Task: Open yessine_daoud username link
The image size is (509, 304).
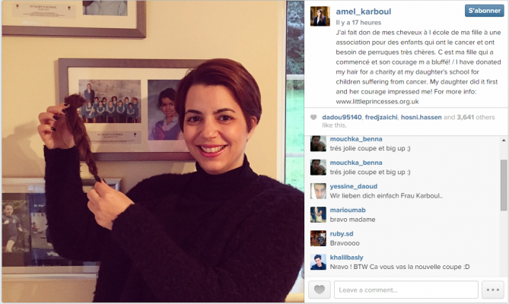Action: [x=354, y=186]
